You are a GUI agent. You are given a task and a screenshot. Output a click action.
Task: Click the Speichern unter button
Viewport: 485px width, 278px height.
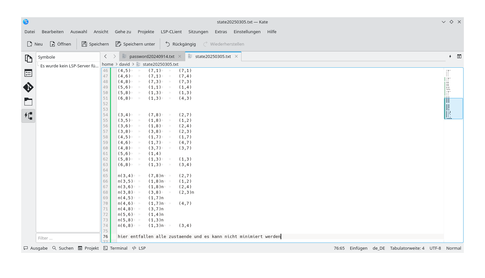coord(135,44)
